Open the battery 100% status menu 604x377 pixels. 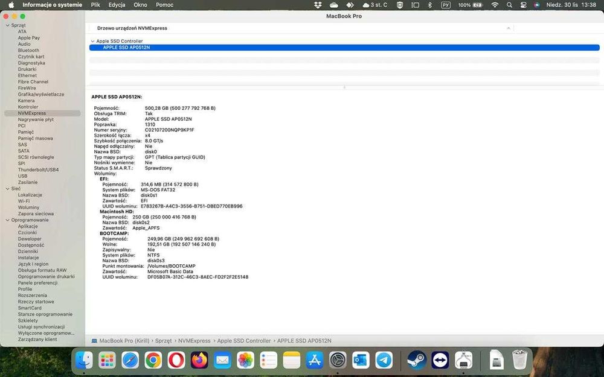pos(471,5)
